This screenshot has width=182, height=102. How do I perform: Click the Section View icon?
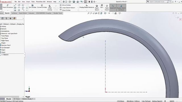(x=96, y=13)
